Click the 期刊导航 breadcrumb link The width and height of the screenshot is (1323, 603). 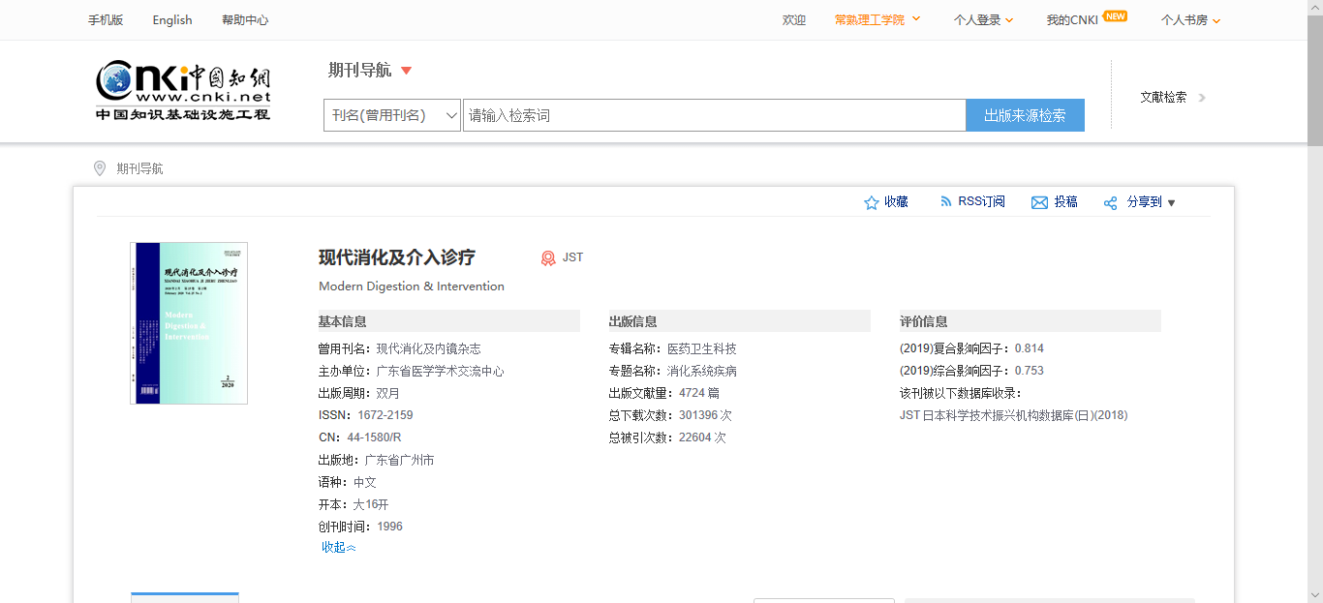pos(140,168)
